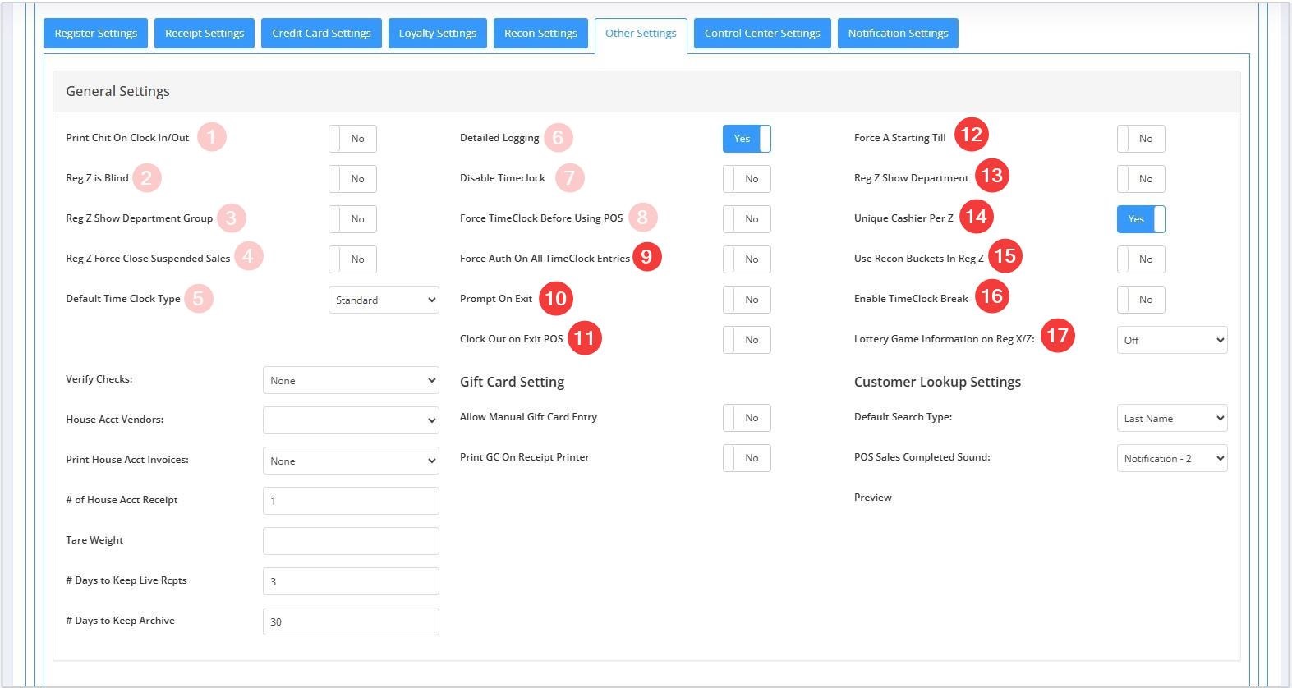The image size is (1292, 688).
Task: Switch to the Receipt Settings tab
Action: pos(205,34)
